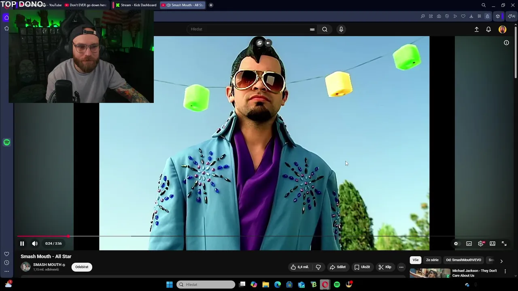Open options menu for Michael Jackson video
This screenshot has height=291, width=518.
point(505,271)
